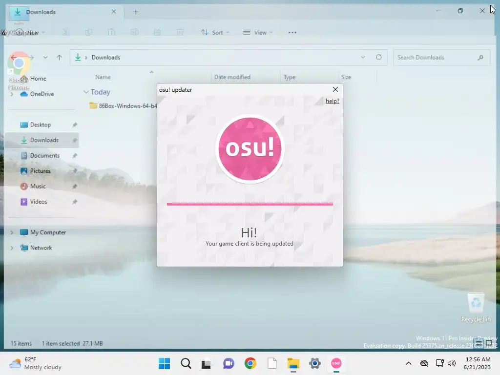This screenshot has height=375, width=500.
Task: Open Desktop in navigation pane
Action: click(40, 125)
